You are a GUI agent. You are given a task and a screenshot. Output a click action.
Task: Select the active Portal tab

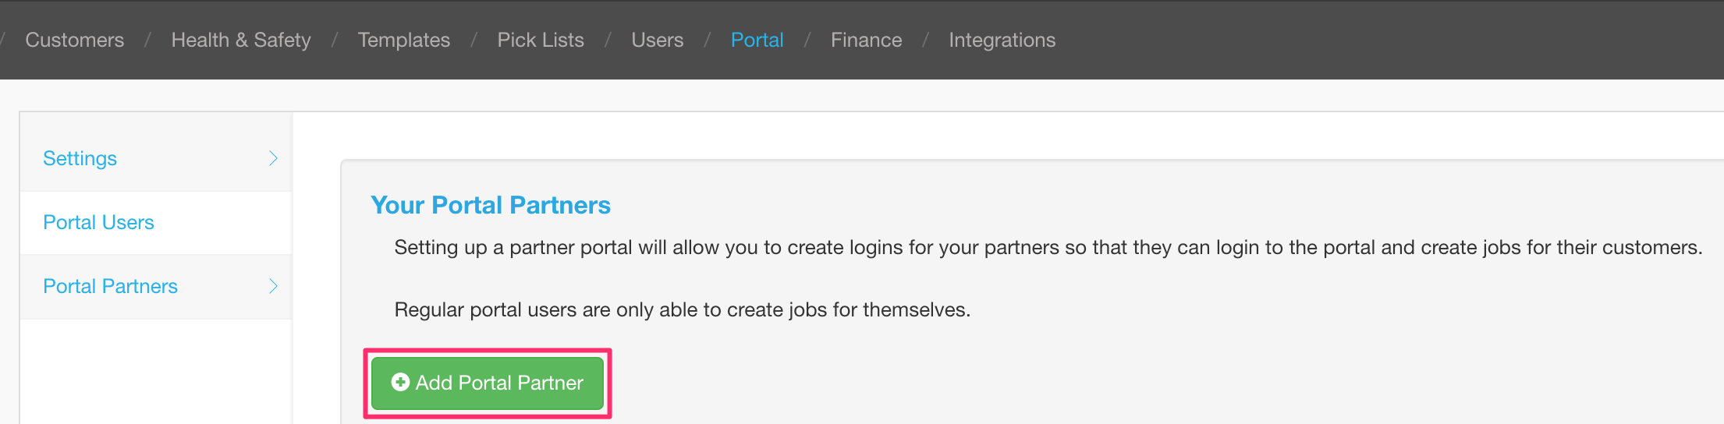click(757, 40)
